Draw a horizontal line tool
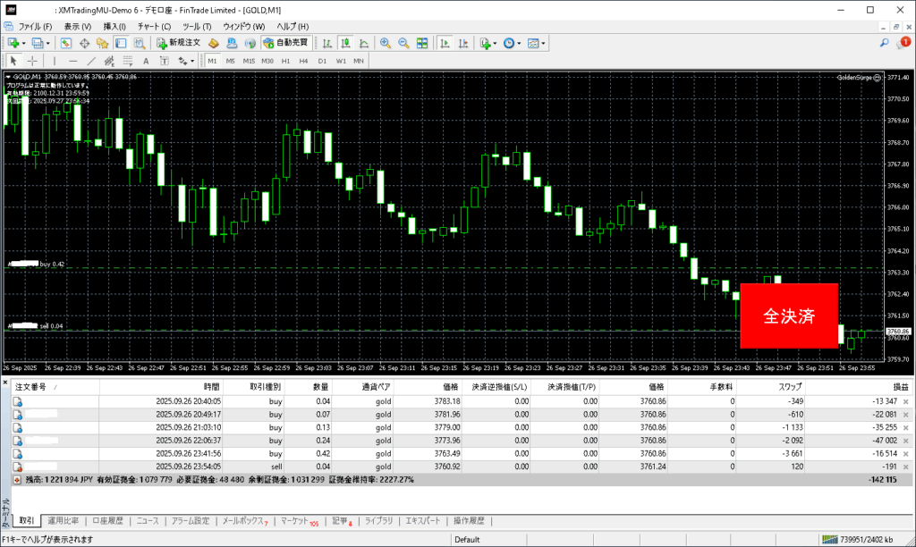Image resolution: width=916 pixels, height=547 pixels. (x=73, y=61)
